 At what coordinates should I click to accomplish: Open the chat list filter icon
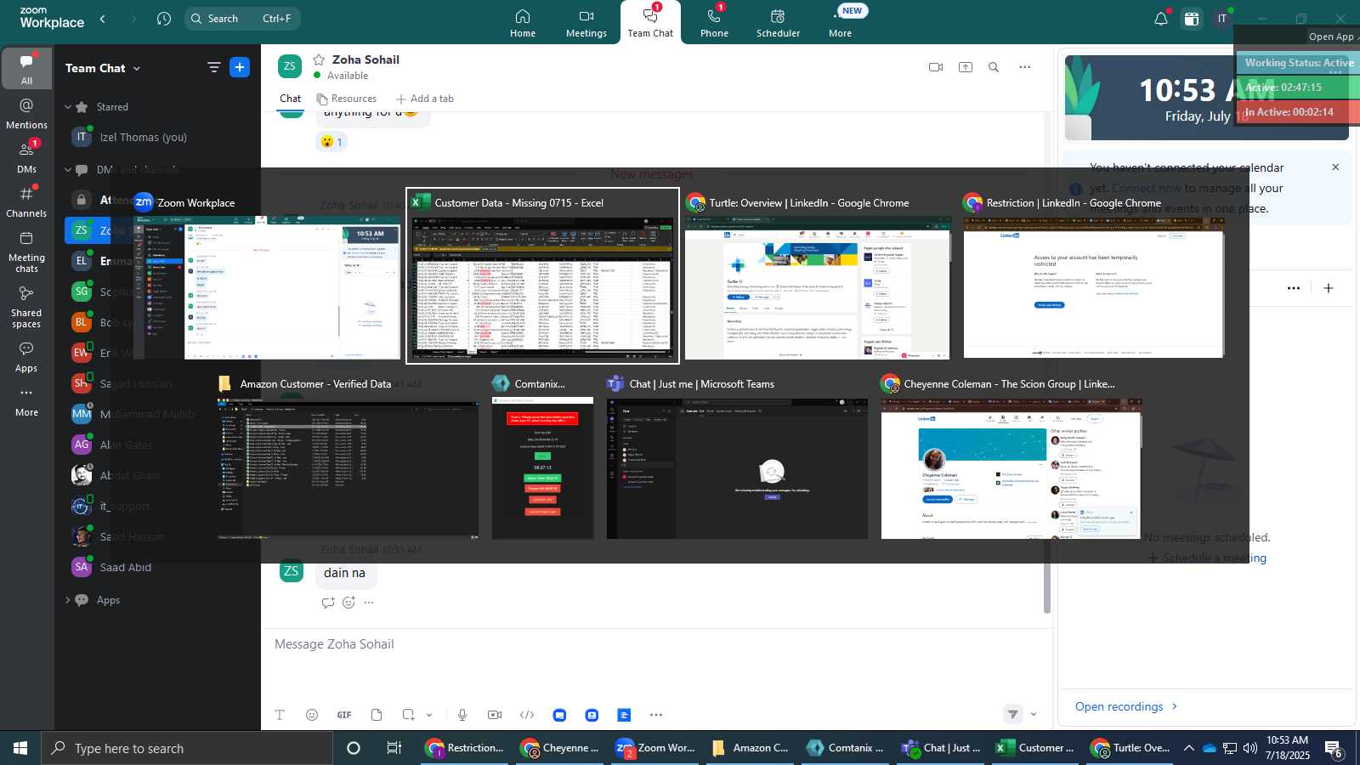coord(213,67)
